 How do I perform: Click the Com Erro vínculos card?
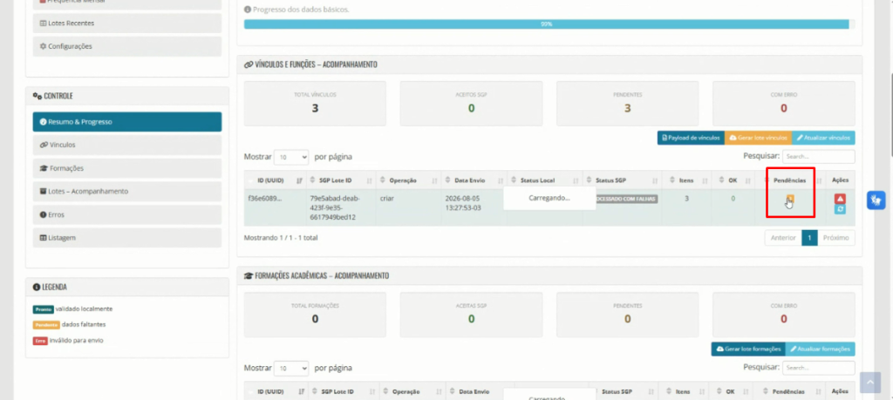tap(784, 104)
